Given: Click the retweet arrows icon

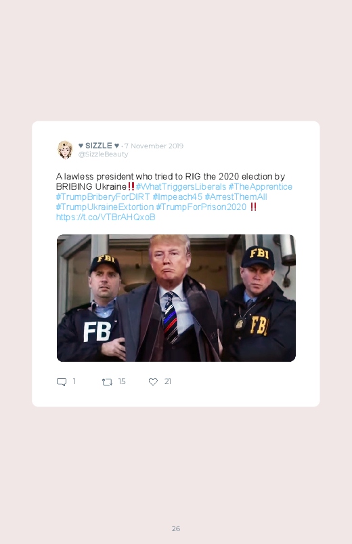Looking at the screenshot, I should pyautogui.click(x=107, y=382).
